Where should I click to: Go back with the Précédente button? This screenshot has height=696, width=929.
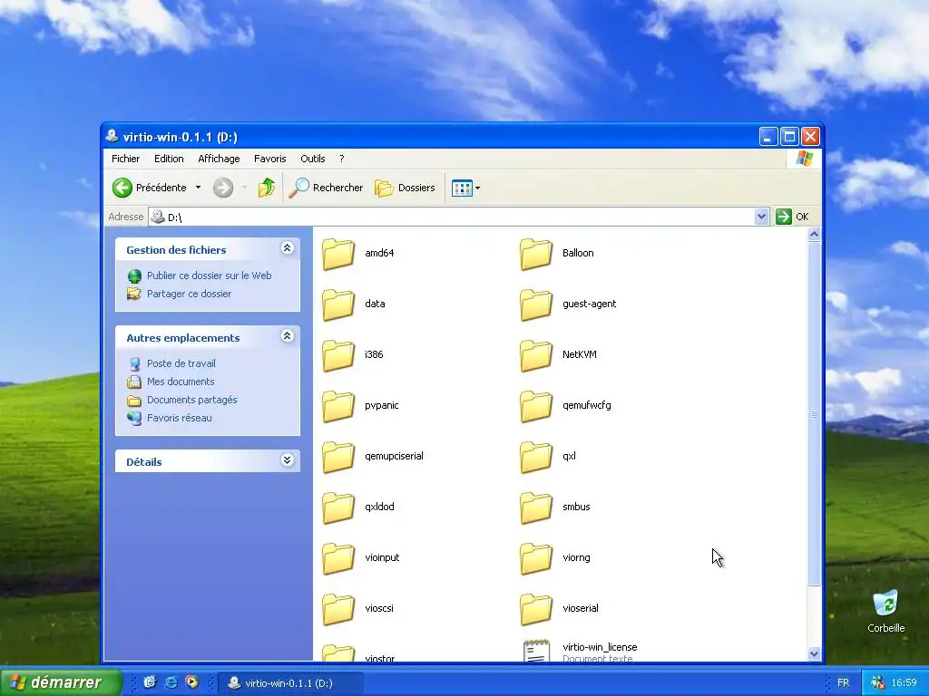pos(150,188)
